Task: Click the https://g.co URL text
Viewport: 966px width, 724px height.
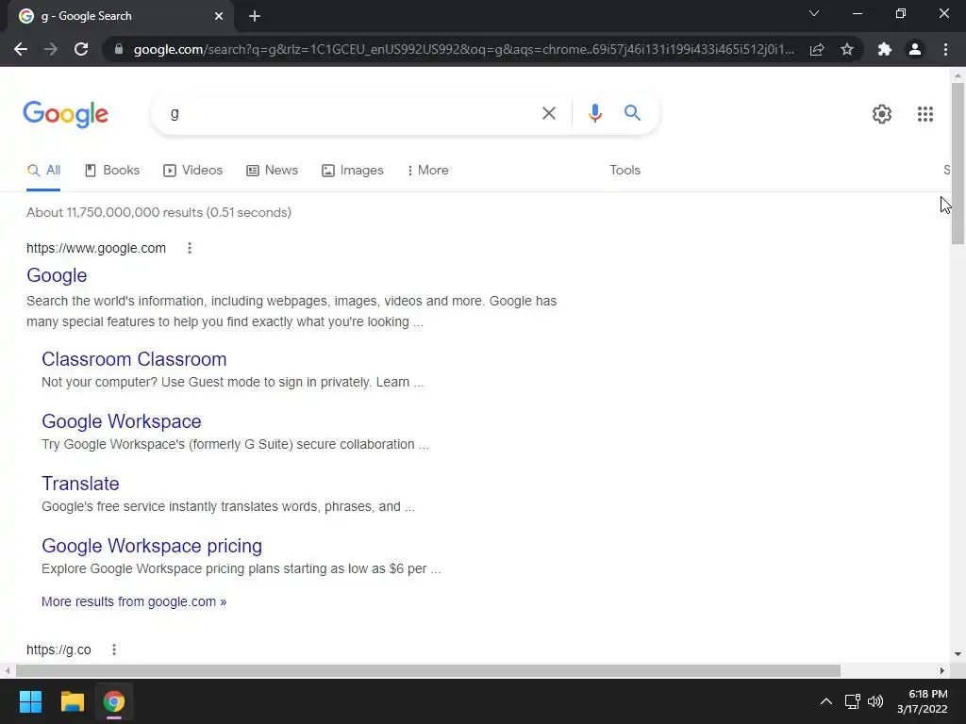Action: 58,650
